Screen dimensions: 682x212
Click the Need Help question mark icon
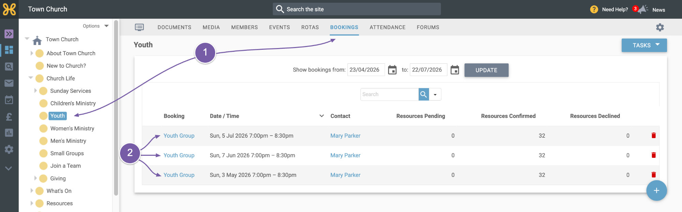tap(594, 10)
